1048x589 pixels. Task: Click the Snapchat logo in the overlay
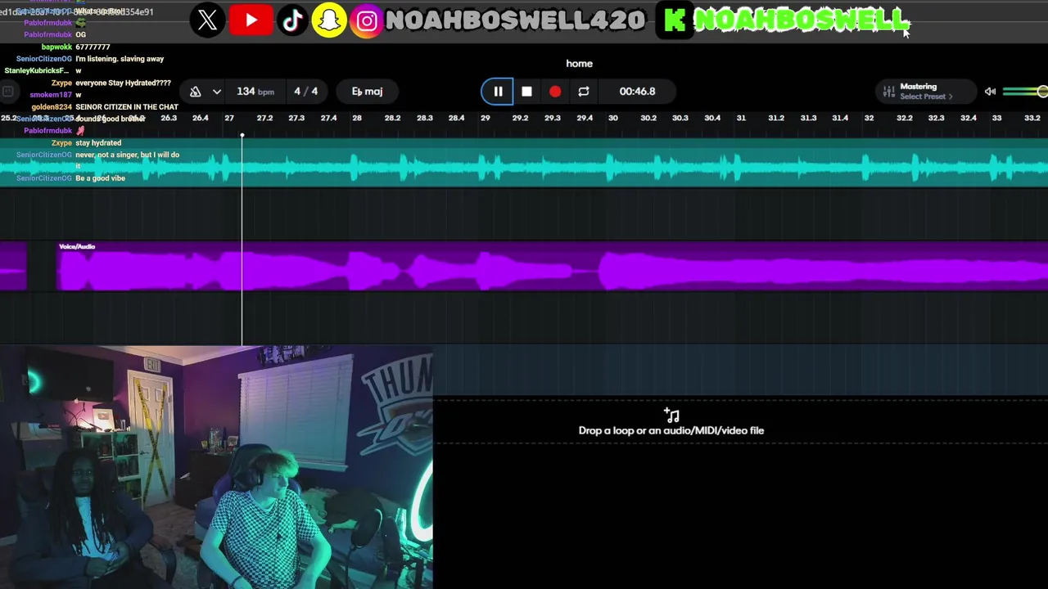329,20
